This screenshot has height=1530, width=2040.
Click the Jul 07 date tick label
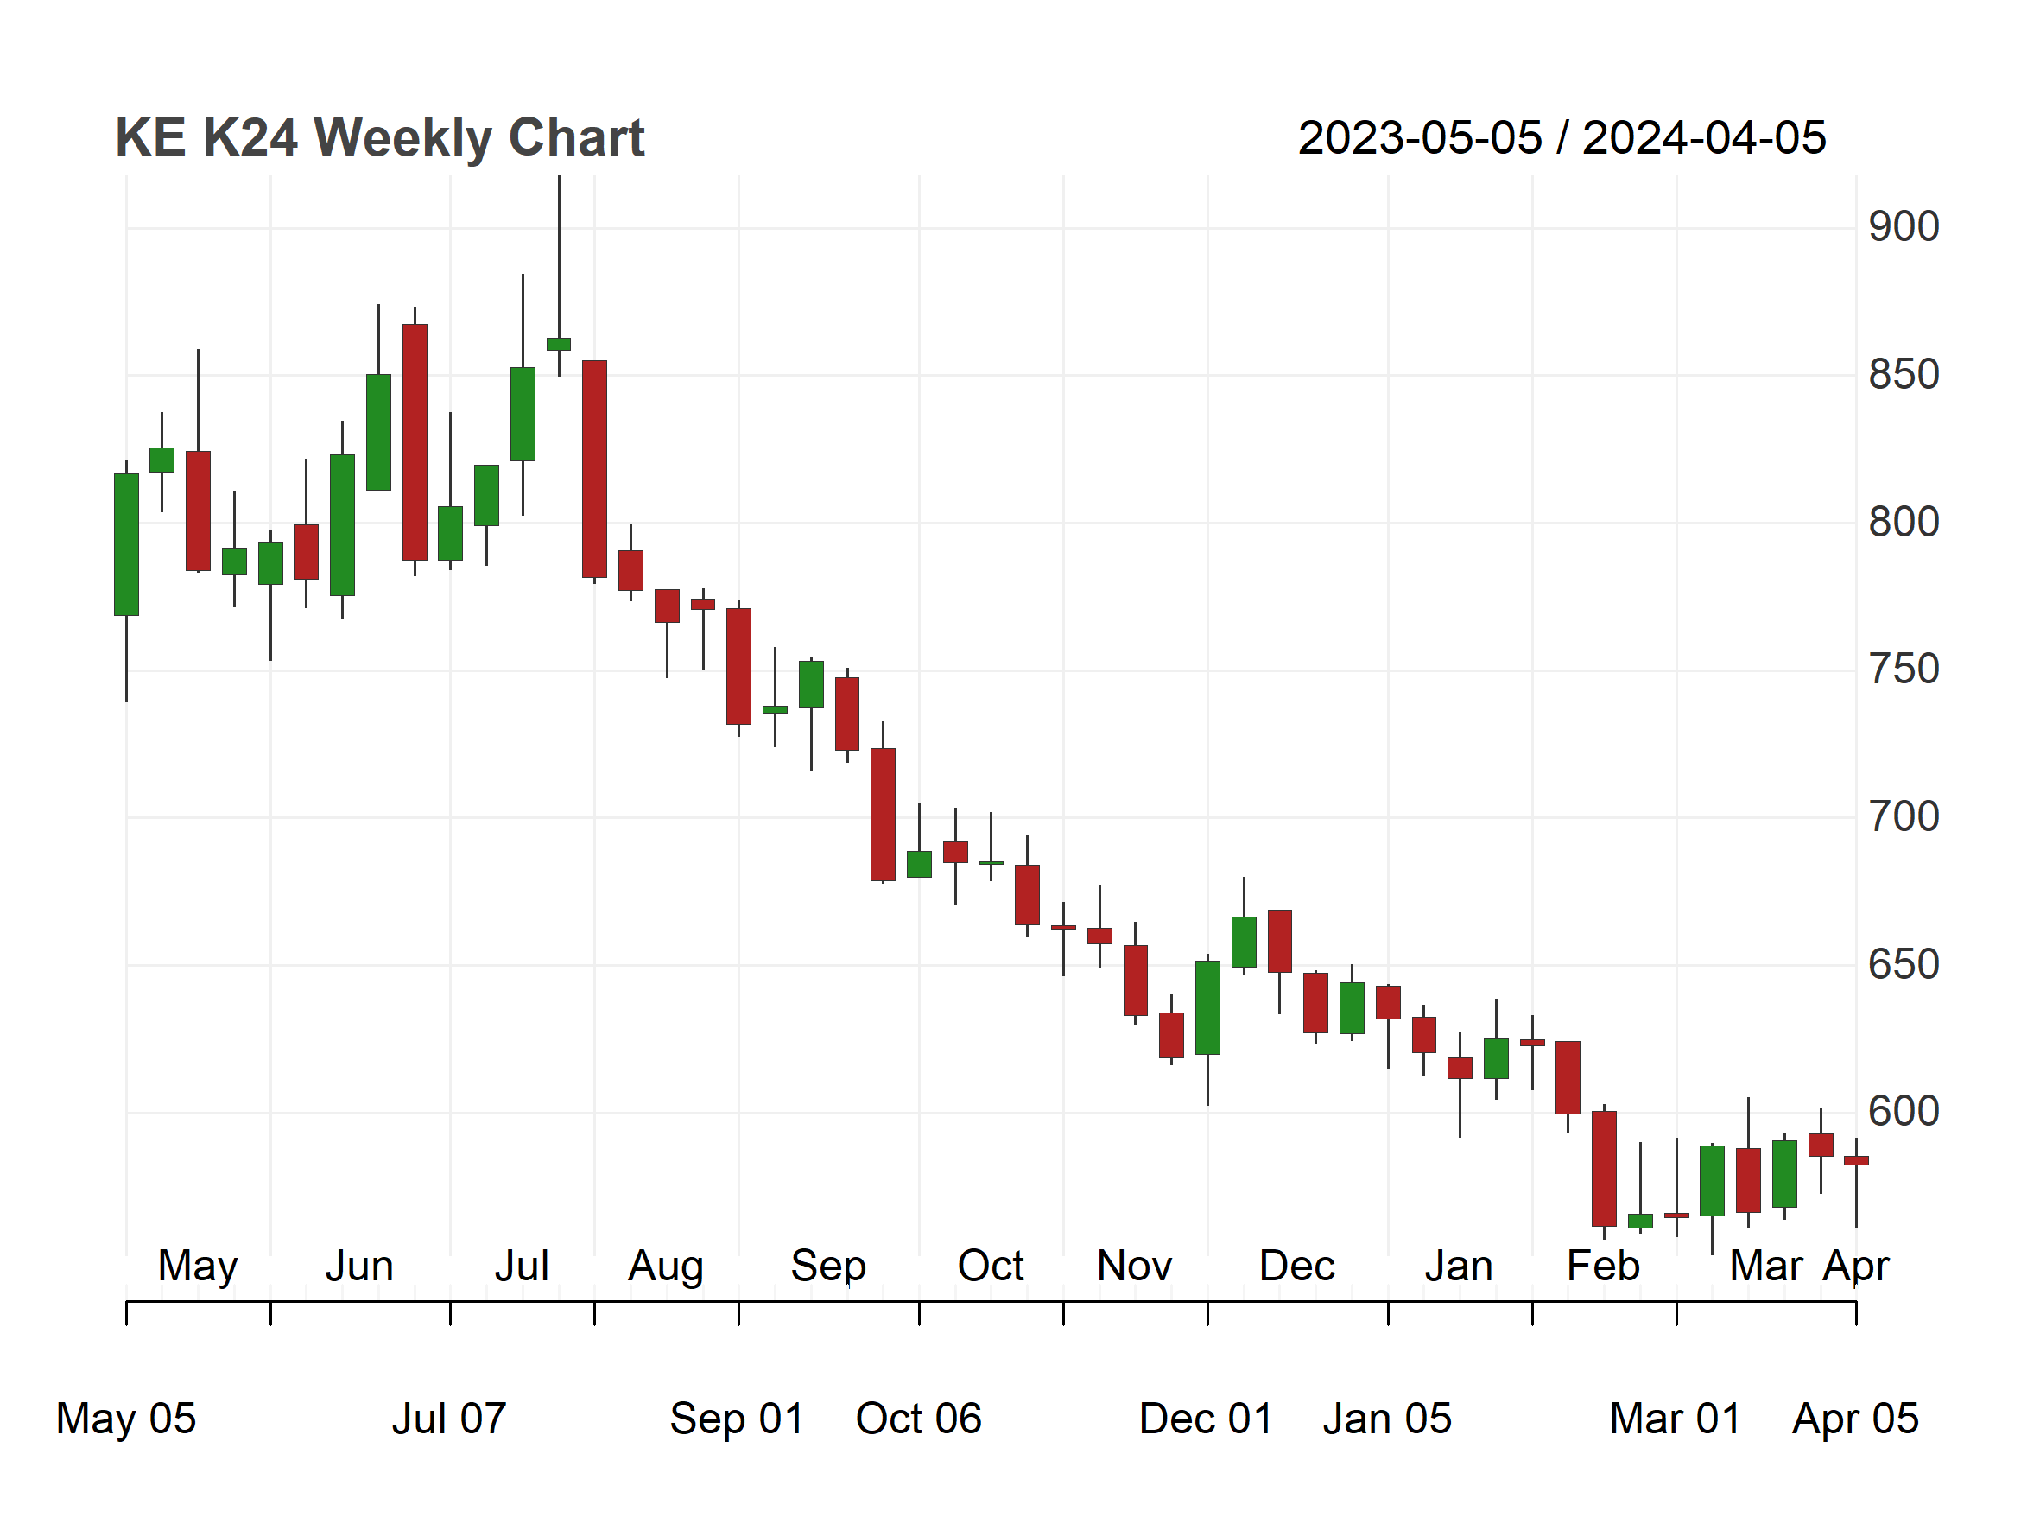coord(449,1419)
